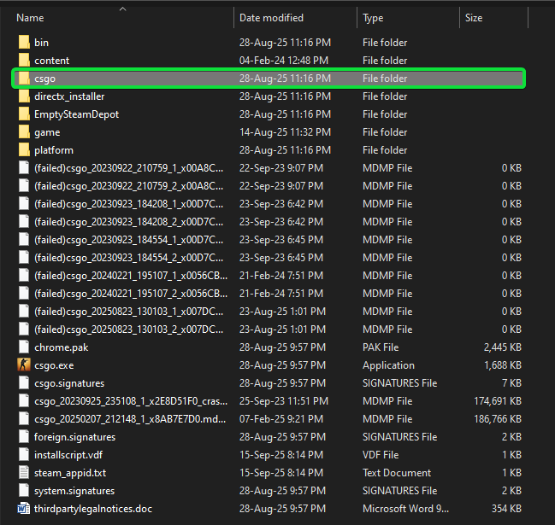Select the installscript.vdf file name
The width and height of the screenshot is (555, 525).
[68, 455]
